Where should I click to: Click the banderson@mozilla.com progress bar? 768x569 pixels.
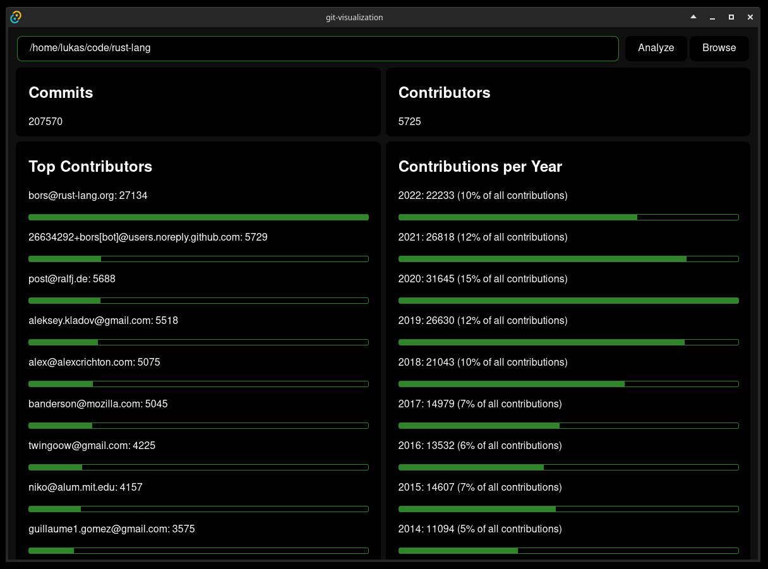click(x=198, y=426)
